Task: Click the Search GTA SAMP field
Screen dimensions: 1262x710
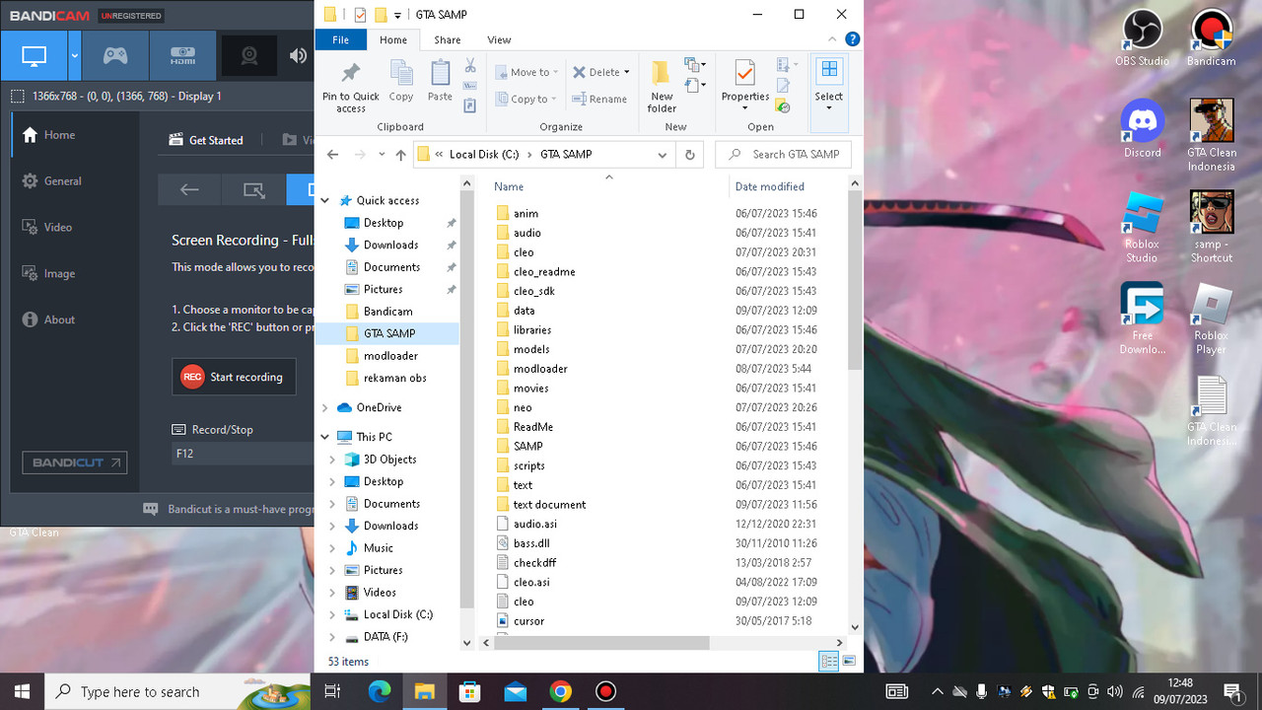Action: 783,155
